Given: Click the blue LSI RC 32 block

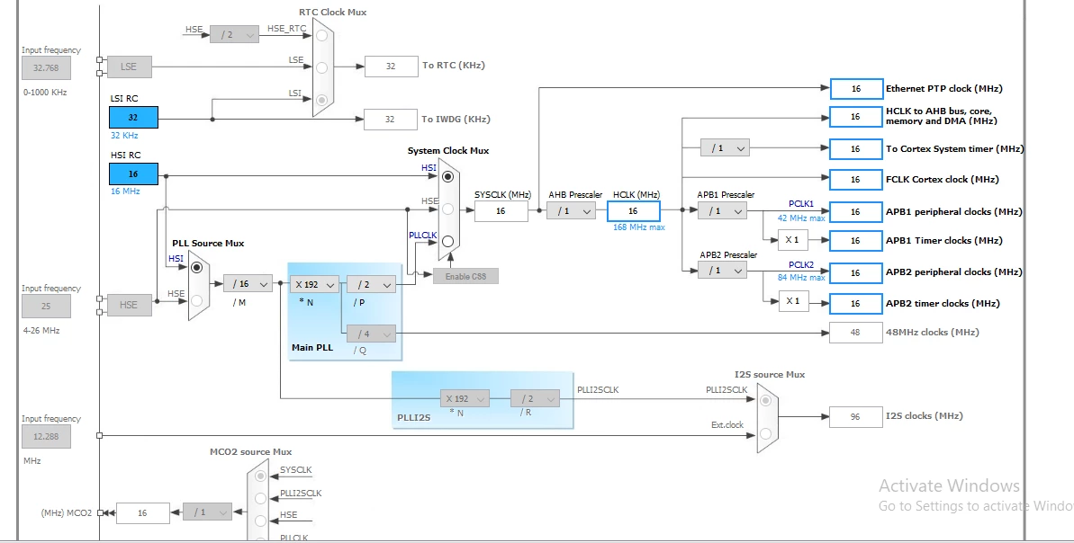Looking at the screenshot, I should click(133, 117).
